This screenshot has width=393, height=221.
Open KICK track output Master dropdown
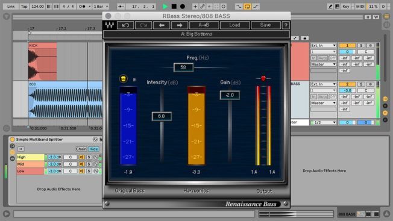coord(323,64)
